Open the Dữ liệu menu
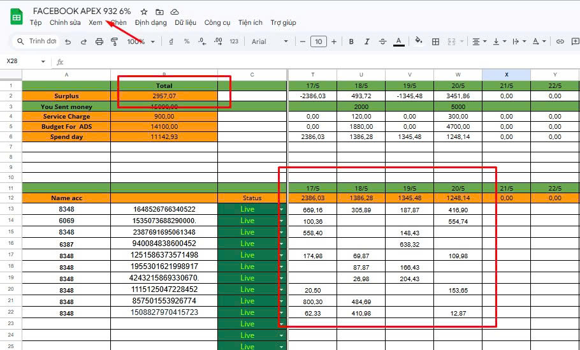580x350 pixels. 185,22
